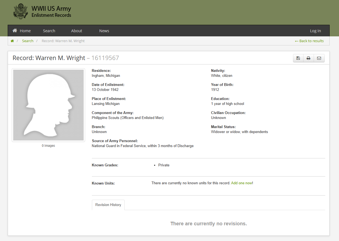Open the News menu item
This screenshot has width=339, height=241.
pyautogui.click(x=104, y=31)
